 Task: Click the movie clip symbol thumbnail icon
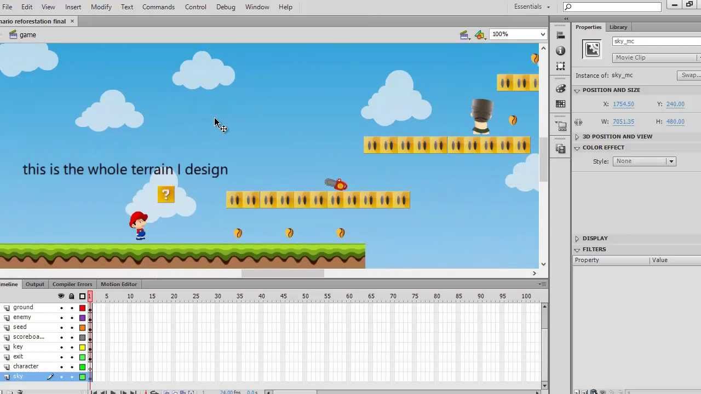click(592, 49)
